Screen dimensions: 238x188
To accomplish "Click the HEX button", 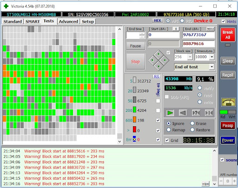I will click(158, 20).
